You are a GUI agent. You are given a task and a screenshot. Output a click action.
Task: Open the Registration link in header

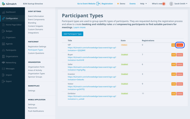click(107, 4)
